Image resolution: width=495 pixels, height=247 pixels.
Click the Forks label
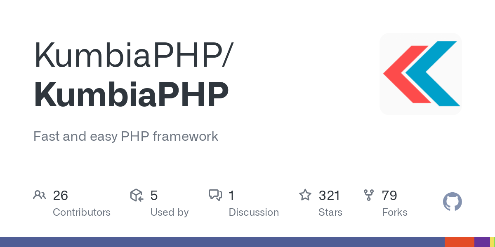click(395, 212)
